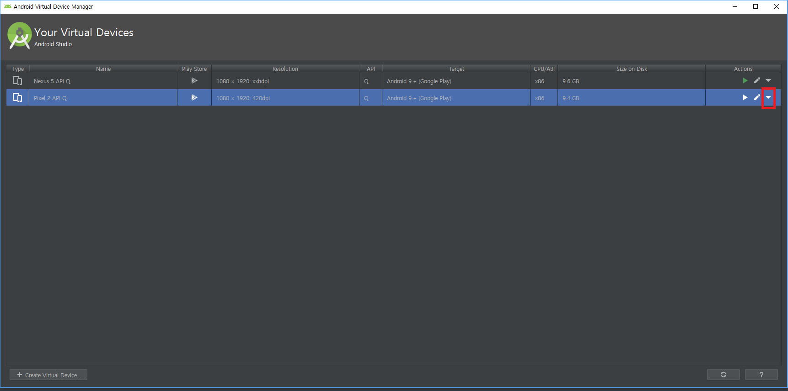This screenshot has height=391, width=788.
Task: Sort by the Play Store column header
Action: 194,69
